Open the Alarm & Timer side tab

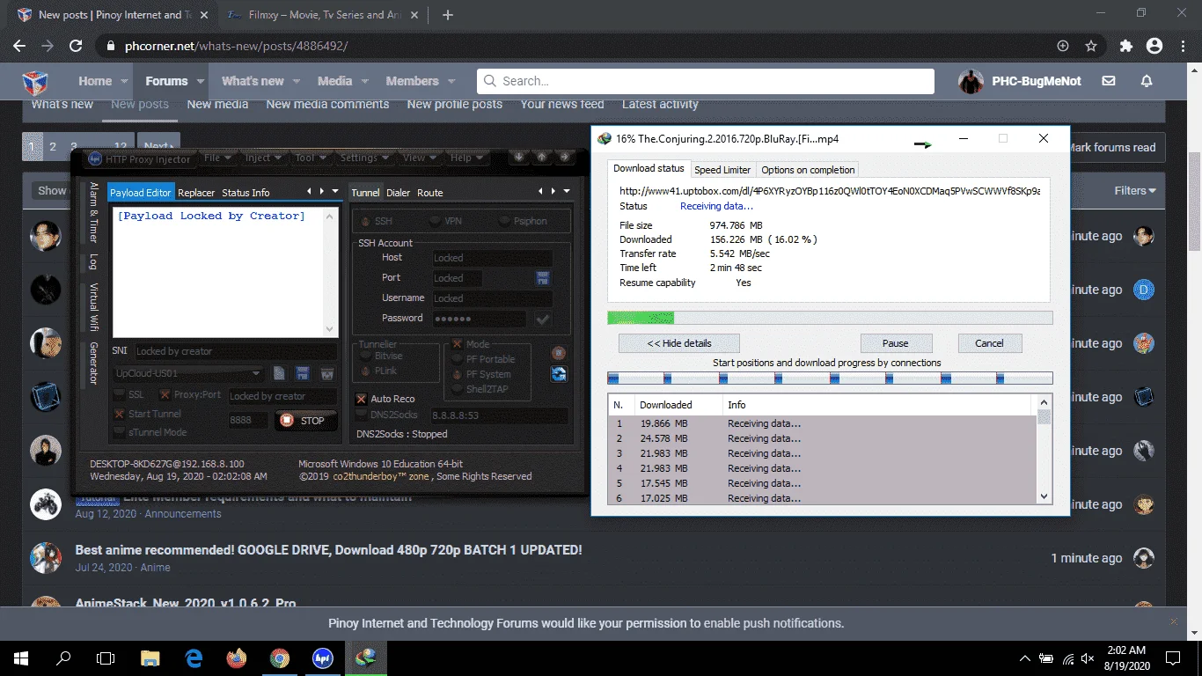click(93, 213)
